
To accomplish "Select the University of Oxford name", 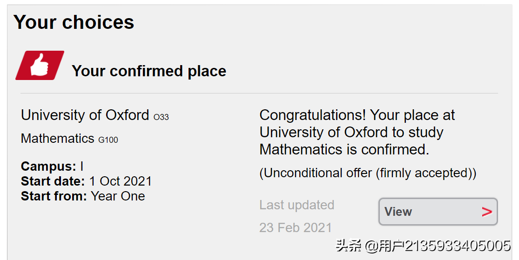I will point(85,115).
